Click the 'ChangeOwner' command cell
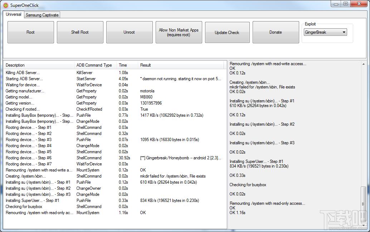Image resolution: width=370 pixels, height=232 pixels. [89, 188]
